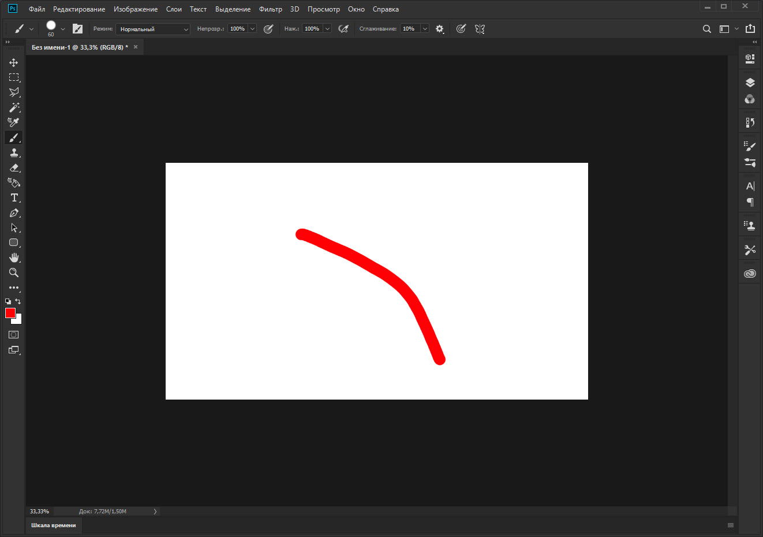Open the Channels panel icon
This screenshot has width=763, height=537.
click(x=750, y=99)
